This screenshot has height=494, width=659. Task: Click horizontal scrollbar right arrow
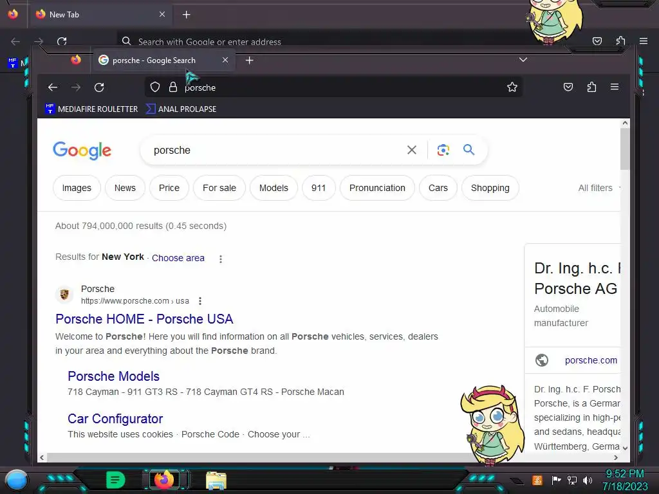coord(616,457)
